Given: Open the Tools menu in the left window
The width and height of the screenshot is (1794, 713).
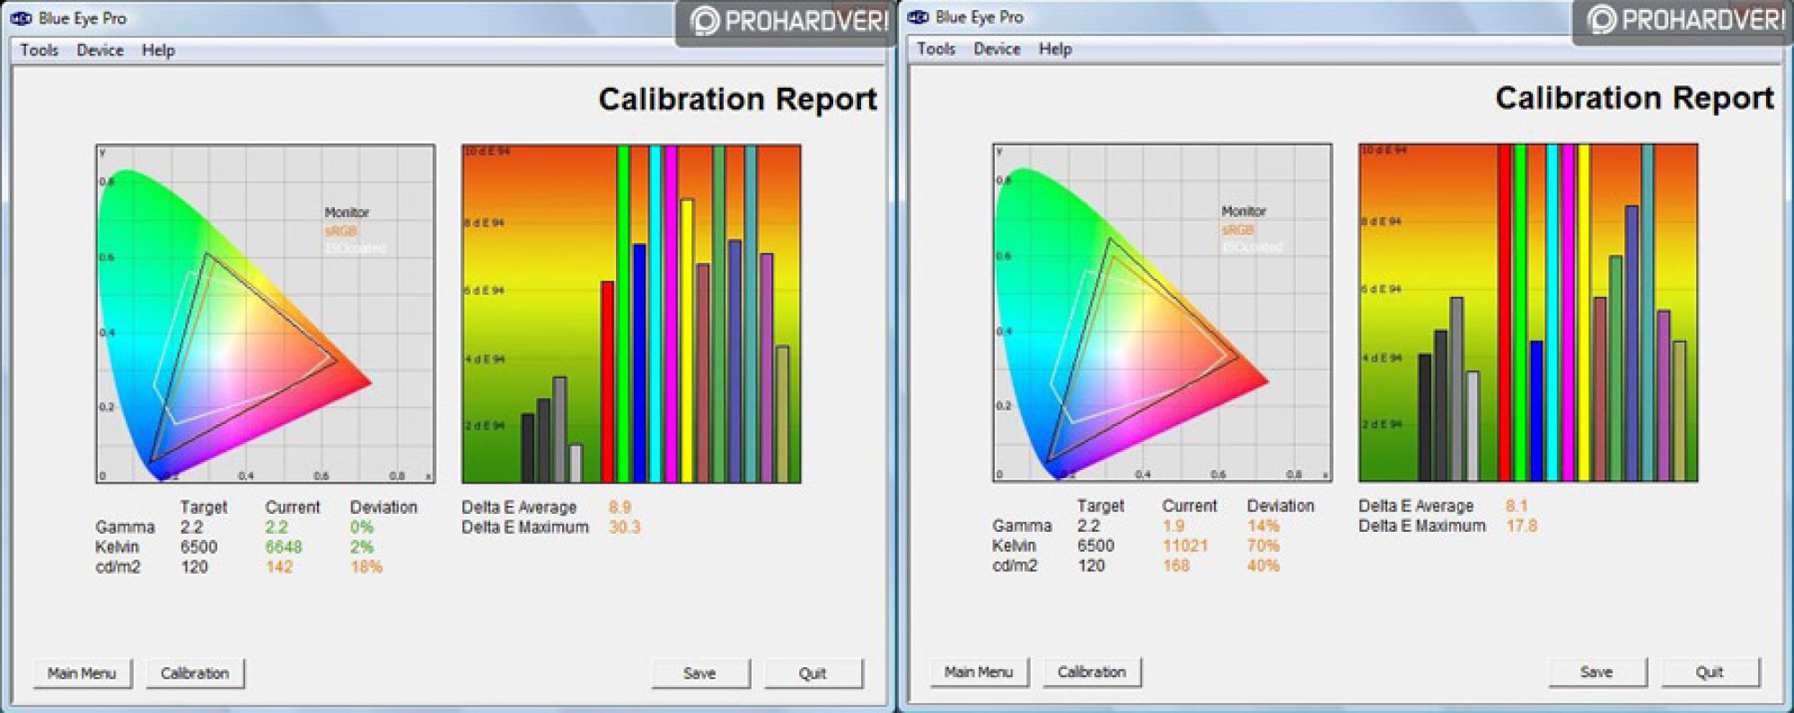Looking at the screenshot, I should [39, 50].
